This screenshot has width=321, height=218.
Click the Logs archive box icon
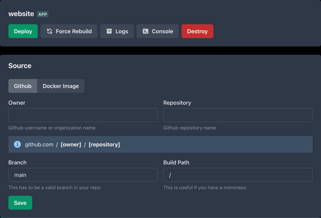(x=109, y=31)
